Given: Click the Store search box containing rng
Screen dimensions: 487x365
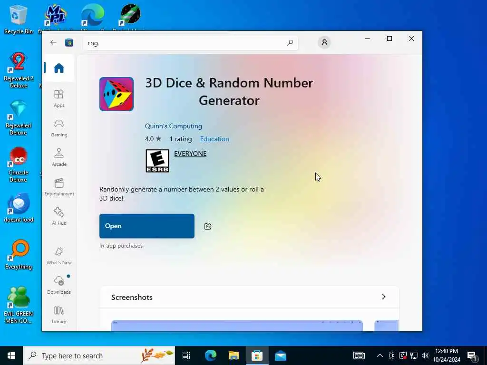Looking at the screenshot, I should pyautogui.click(x=191, y=43).
